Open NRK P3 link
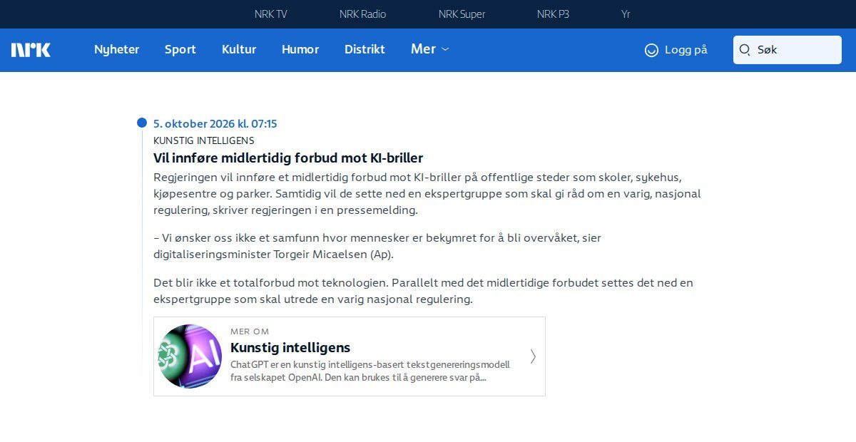 (553, 14)
